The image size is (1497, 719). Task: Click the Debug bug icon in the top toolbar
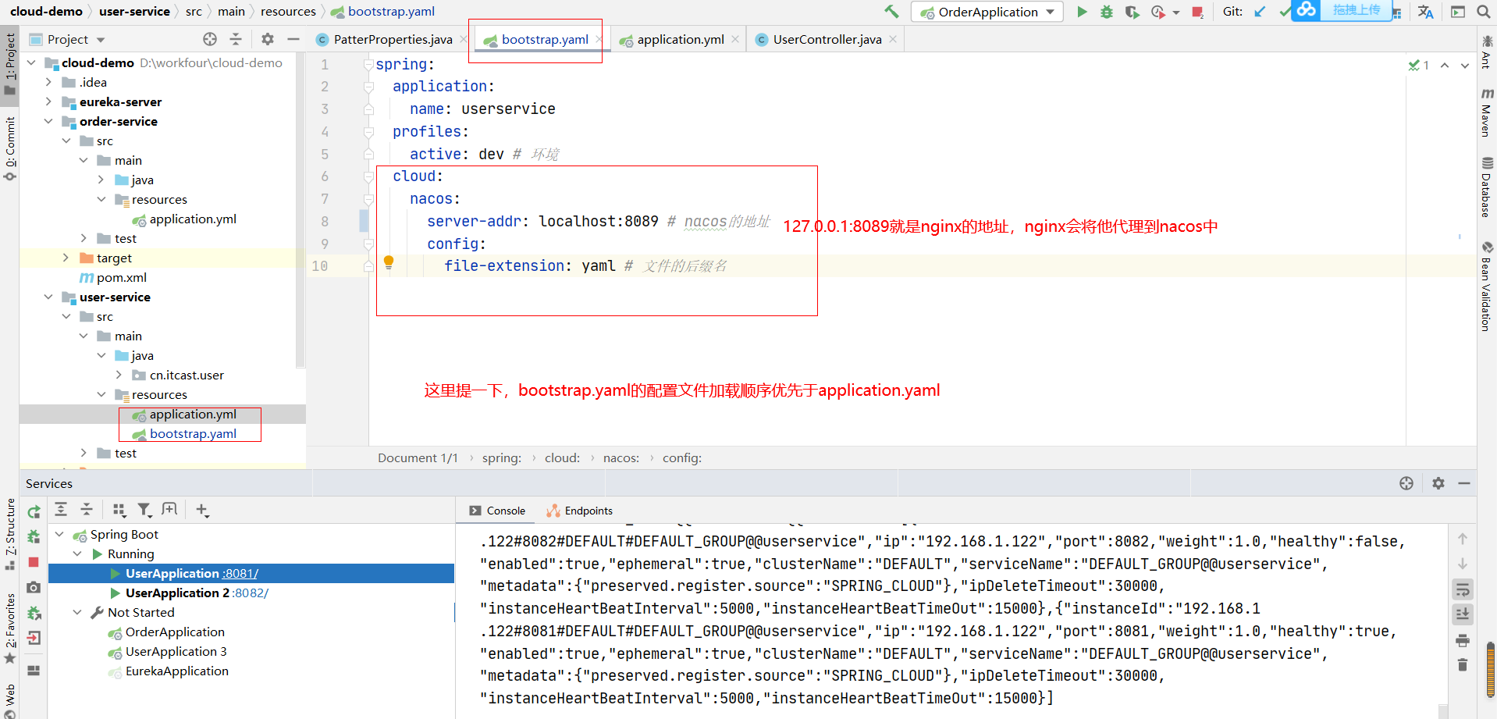tap(1107, 12)
